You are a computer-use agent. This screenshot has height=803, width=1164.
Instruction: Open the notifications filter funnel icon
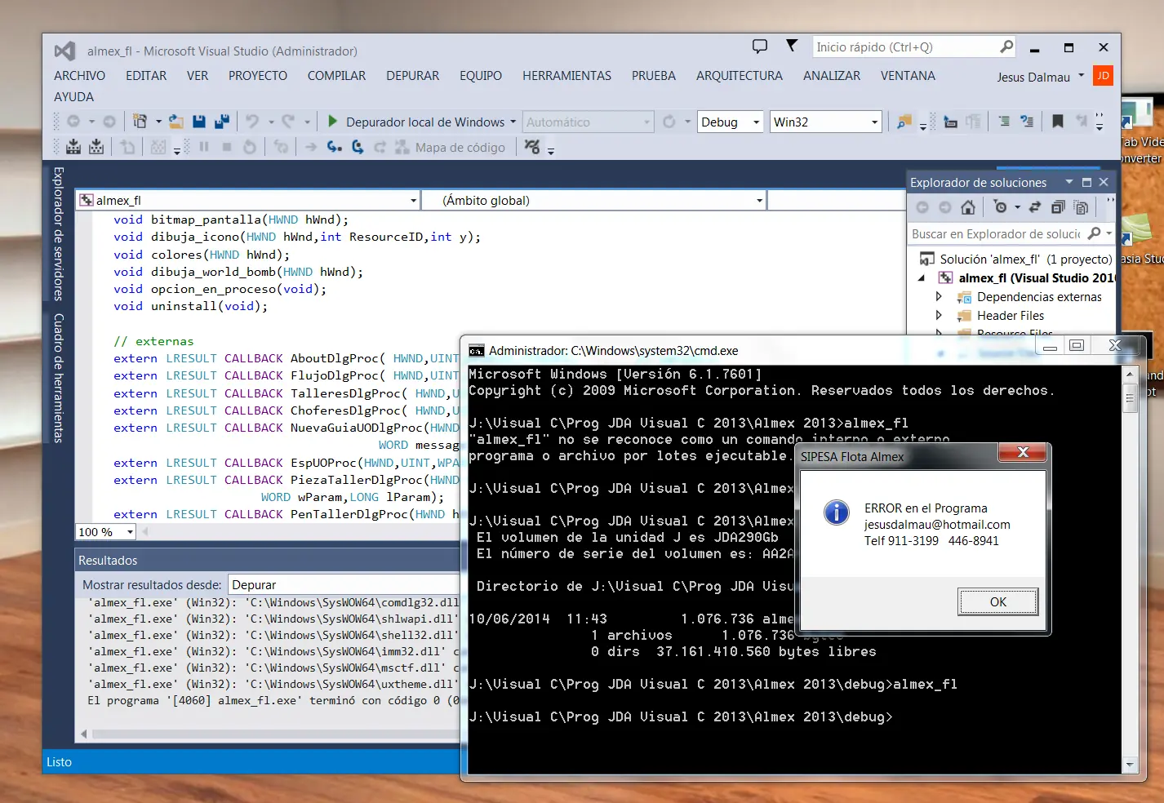791,46
